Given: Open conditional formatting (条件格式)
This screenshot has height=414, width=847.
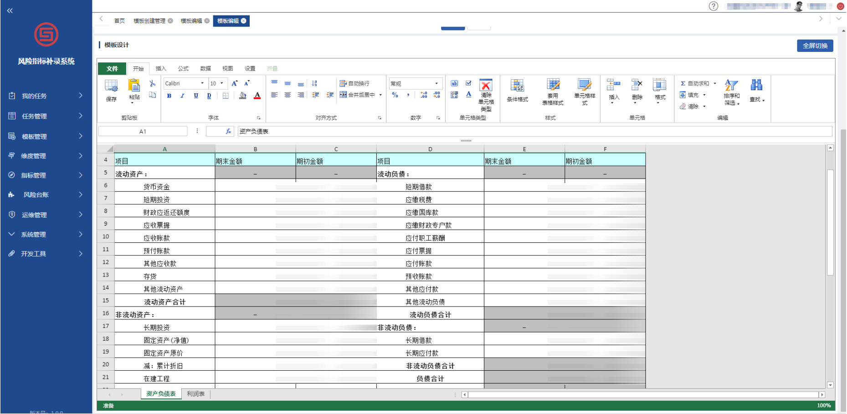Looking at the screenshot, I should (517, 90).
